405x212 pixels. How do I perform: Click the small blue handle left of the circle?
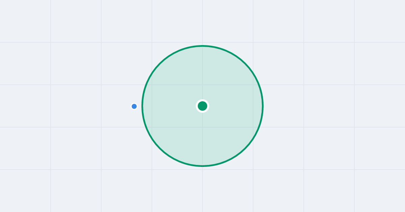click(134, 106)
